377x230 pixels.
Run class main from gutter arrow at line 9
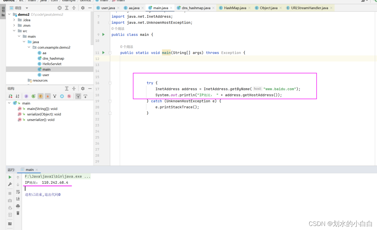pos(104,35)
